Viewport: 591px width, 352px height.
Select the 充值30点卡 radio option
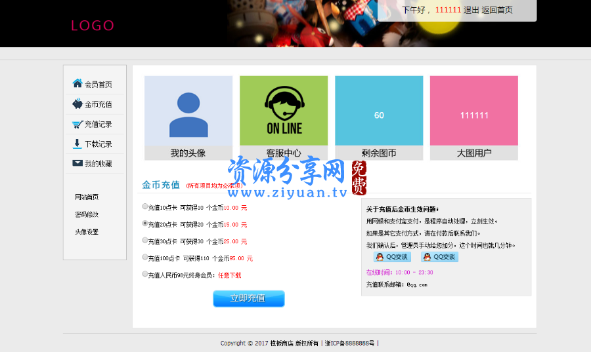pyautogui.click(x=144, y=240)
